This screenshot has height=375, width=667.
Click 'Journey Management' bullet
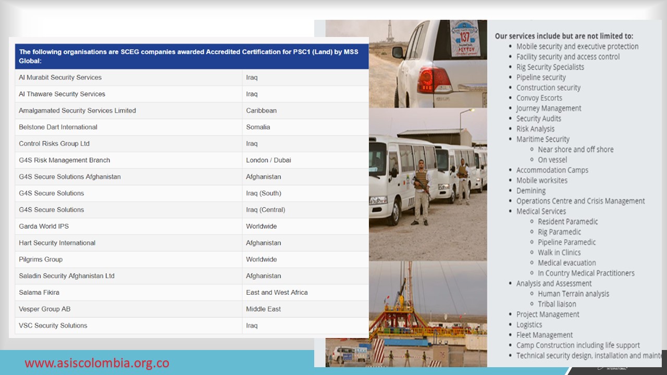(549, 108)
